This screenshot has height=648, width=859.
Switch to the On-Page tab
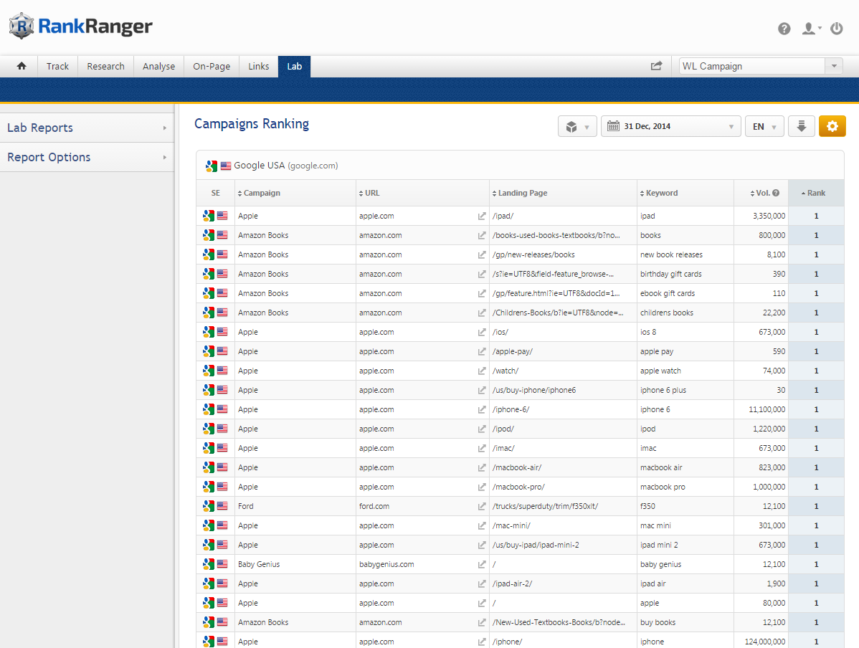tap(212, 66)
